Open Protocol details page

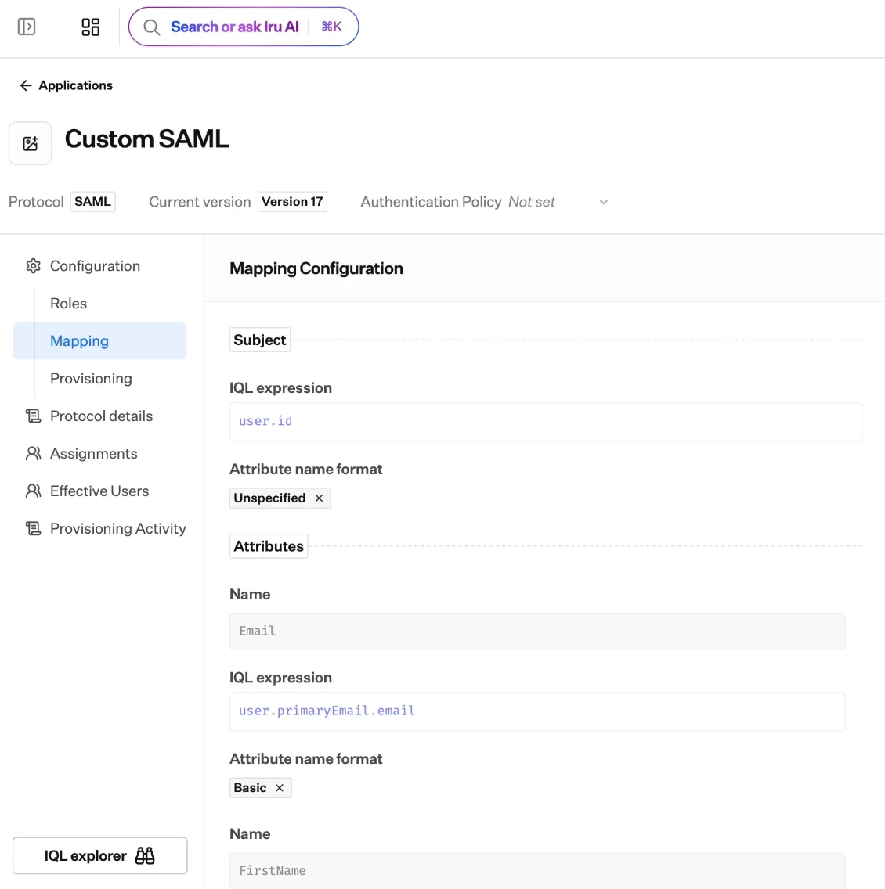pyautogui.click(x=102, y=416)
